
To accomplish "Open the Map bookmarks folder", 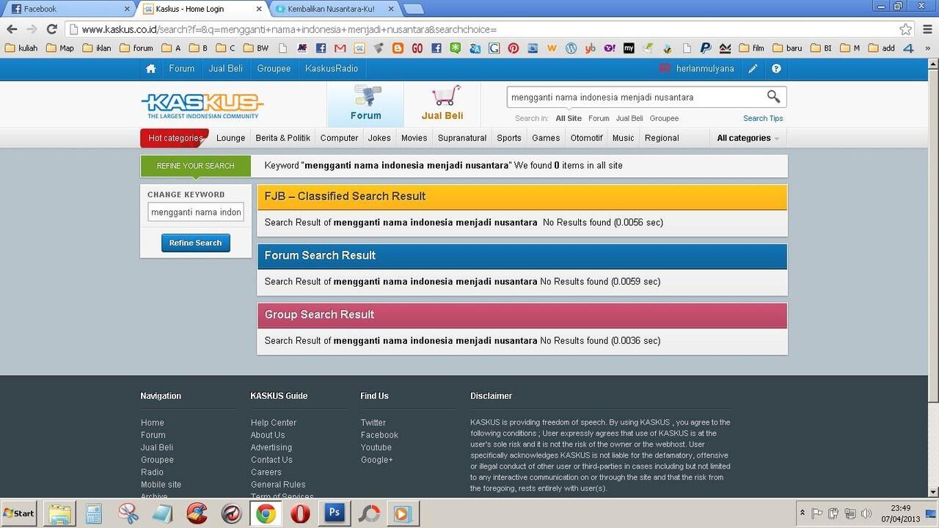I will point(60,48).
